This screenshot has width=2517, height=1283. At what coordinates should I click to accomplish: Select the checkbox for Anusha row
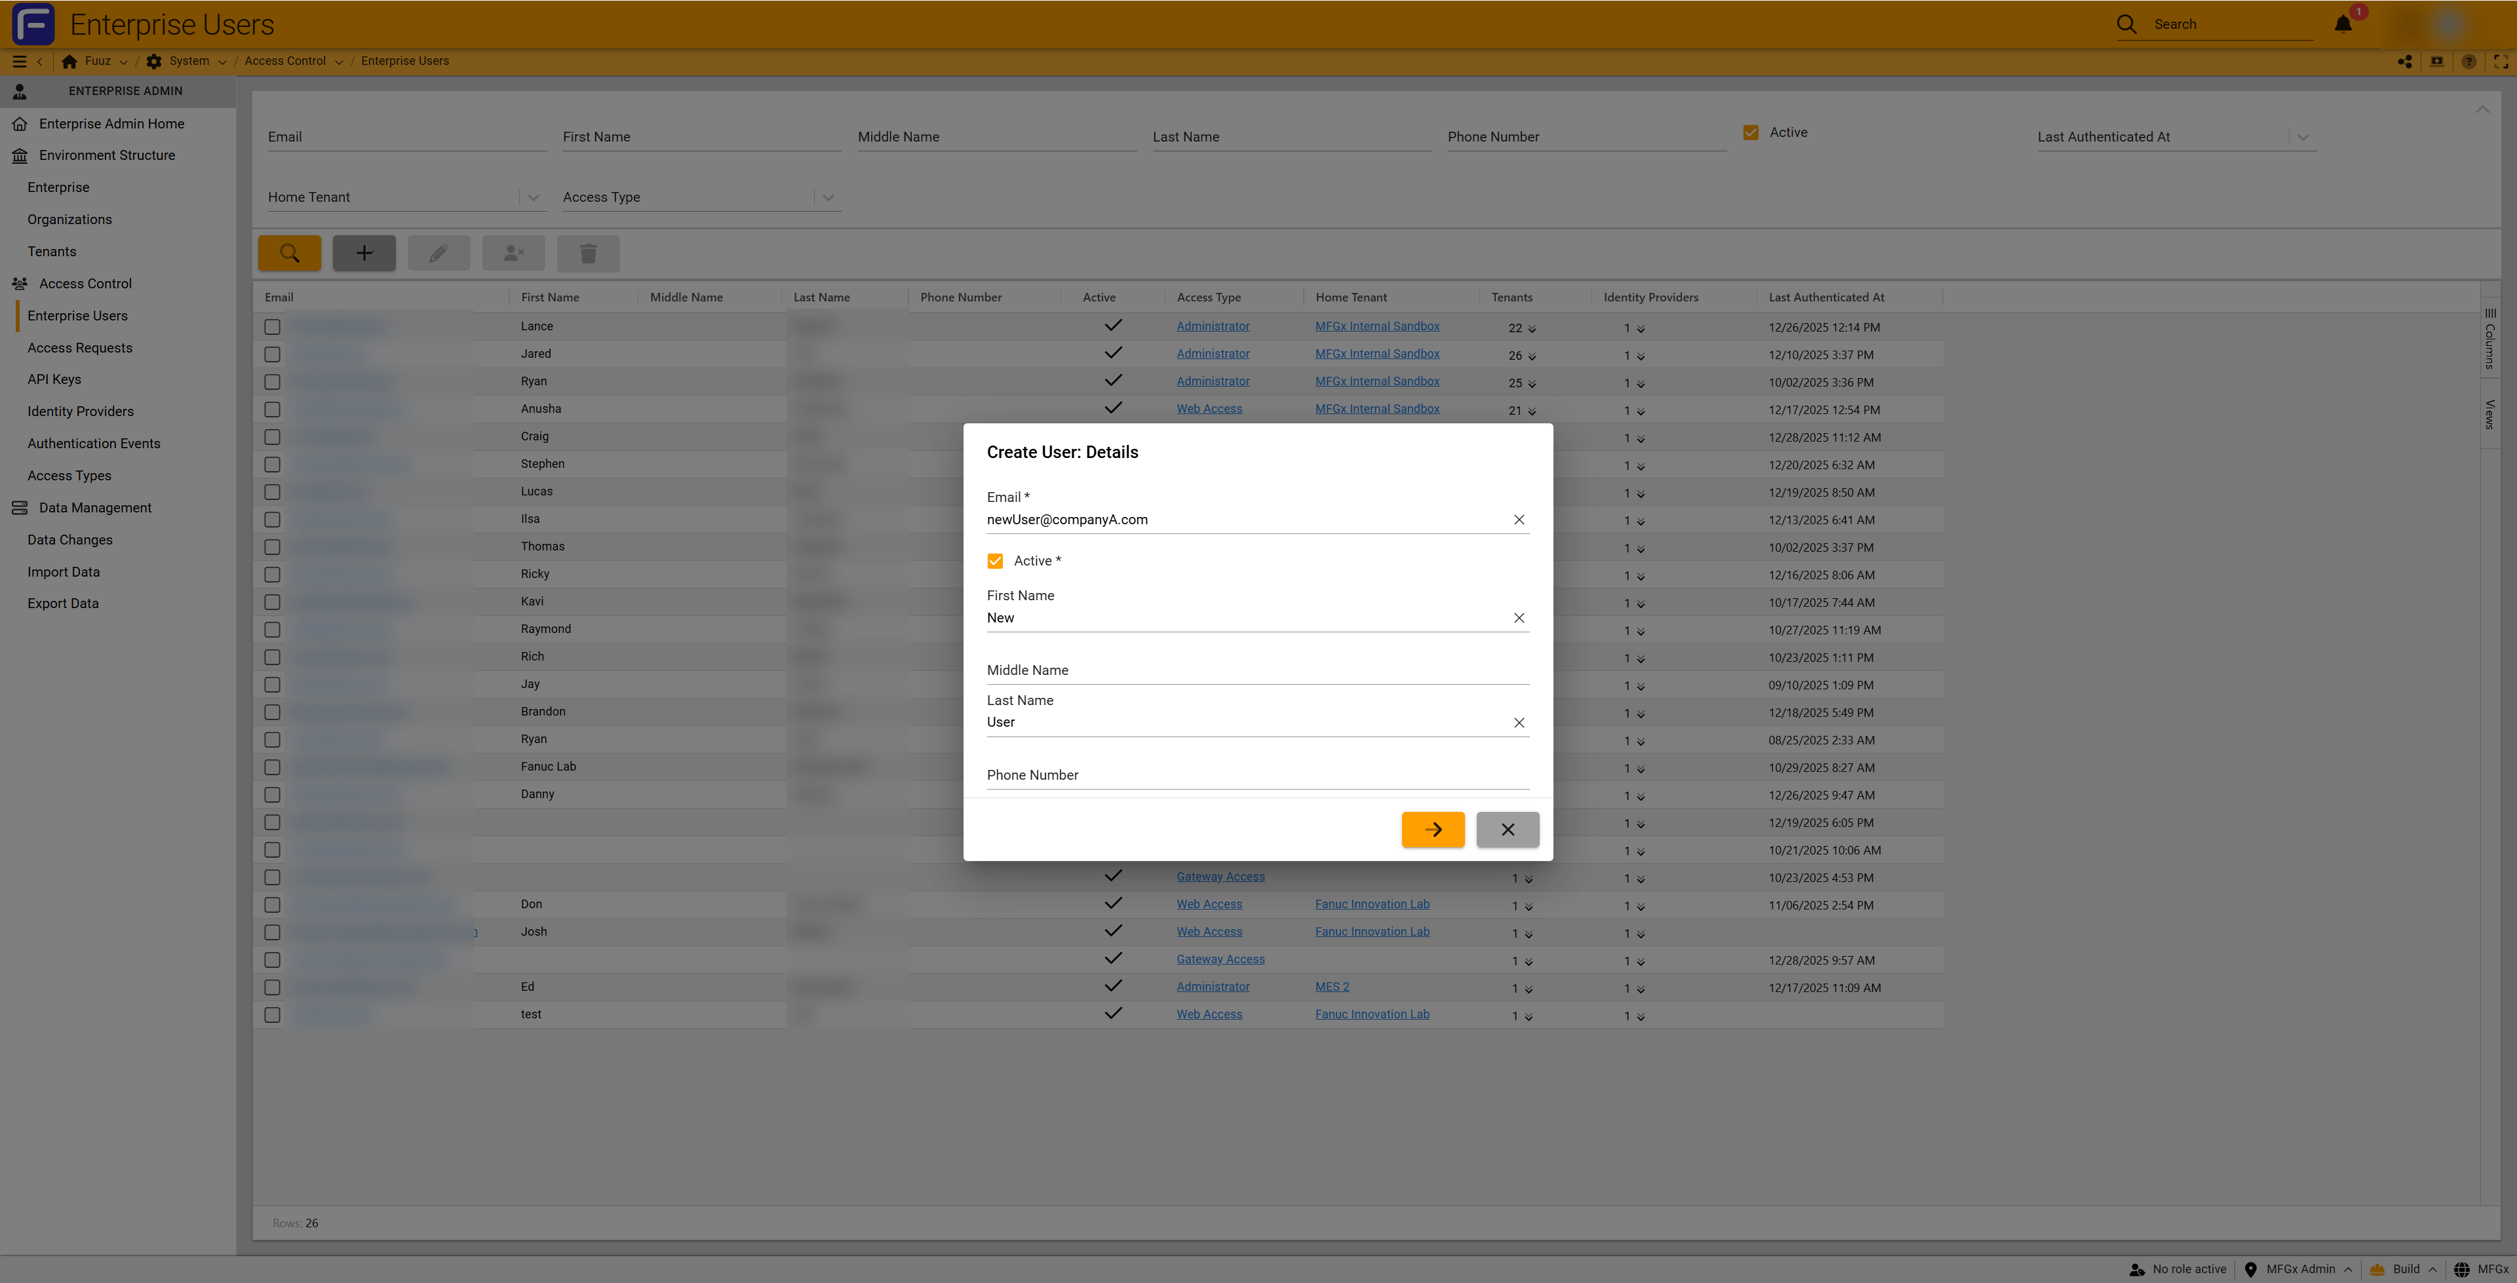pyautogui.click(x=273, y=410)
